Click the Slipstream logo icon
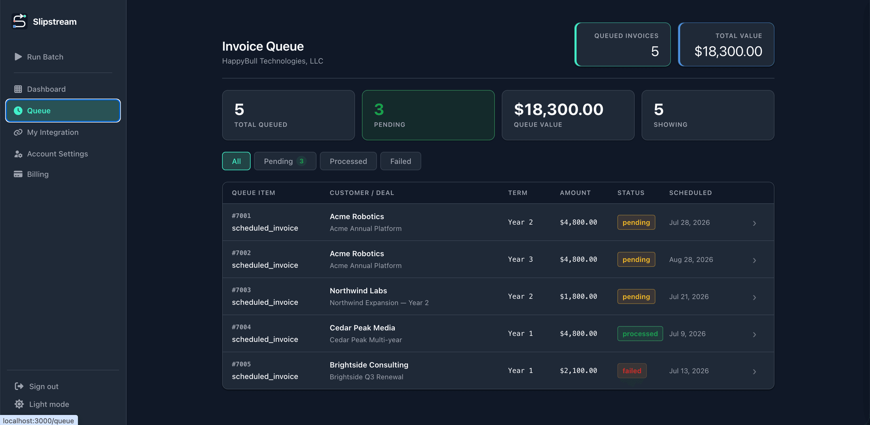870x425 pixels. (x=19, y=21)
